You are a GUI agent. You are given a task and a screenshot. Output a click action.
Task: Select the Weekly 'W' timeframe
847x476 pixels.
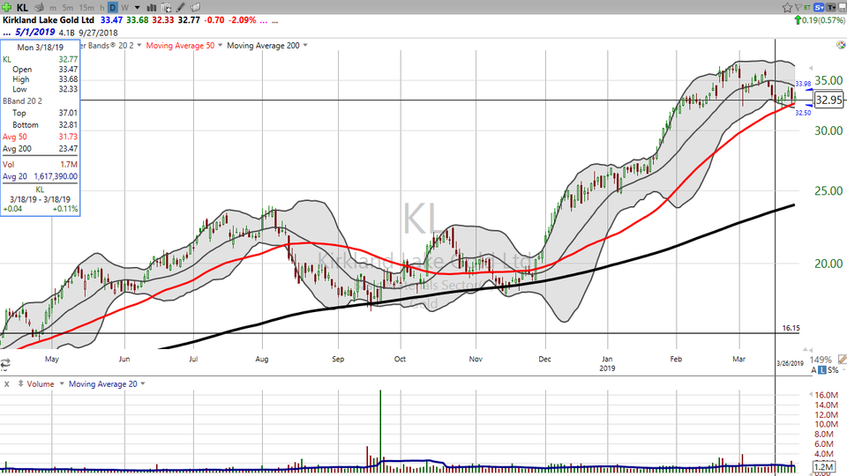(x=124, y=8)
